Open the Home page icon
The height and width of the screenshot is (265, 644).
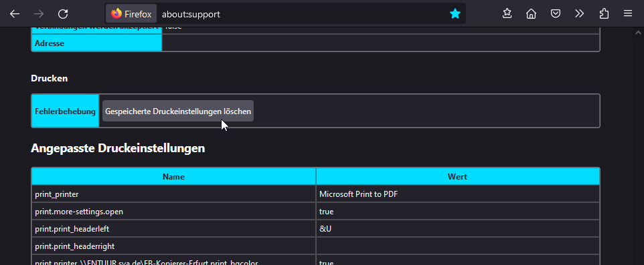[532, 14]
